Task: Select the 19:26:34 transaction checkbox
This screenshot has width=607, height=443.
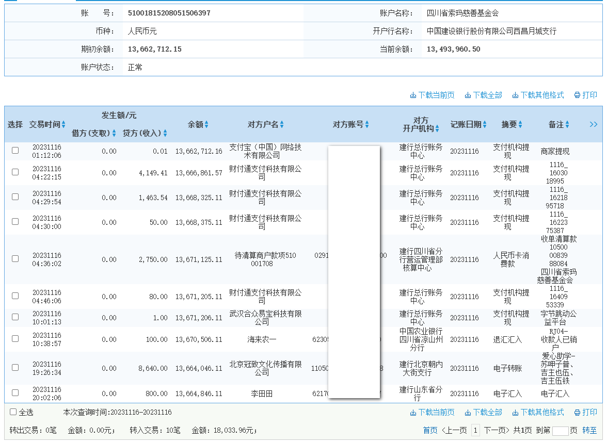Action: click(15, 368)
